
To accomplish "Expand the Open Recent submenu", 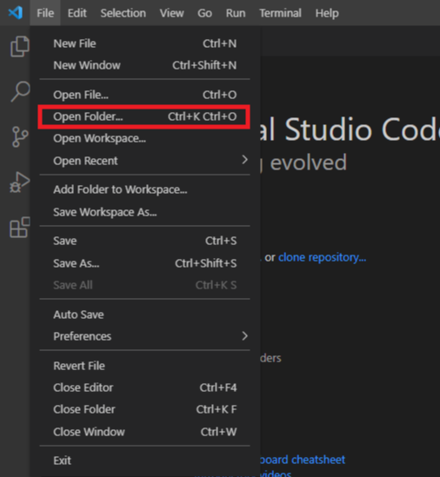I will click(x=144, y=161).
